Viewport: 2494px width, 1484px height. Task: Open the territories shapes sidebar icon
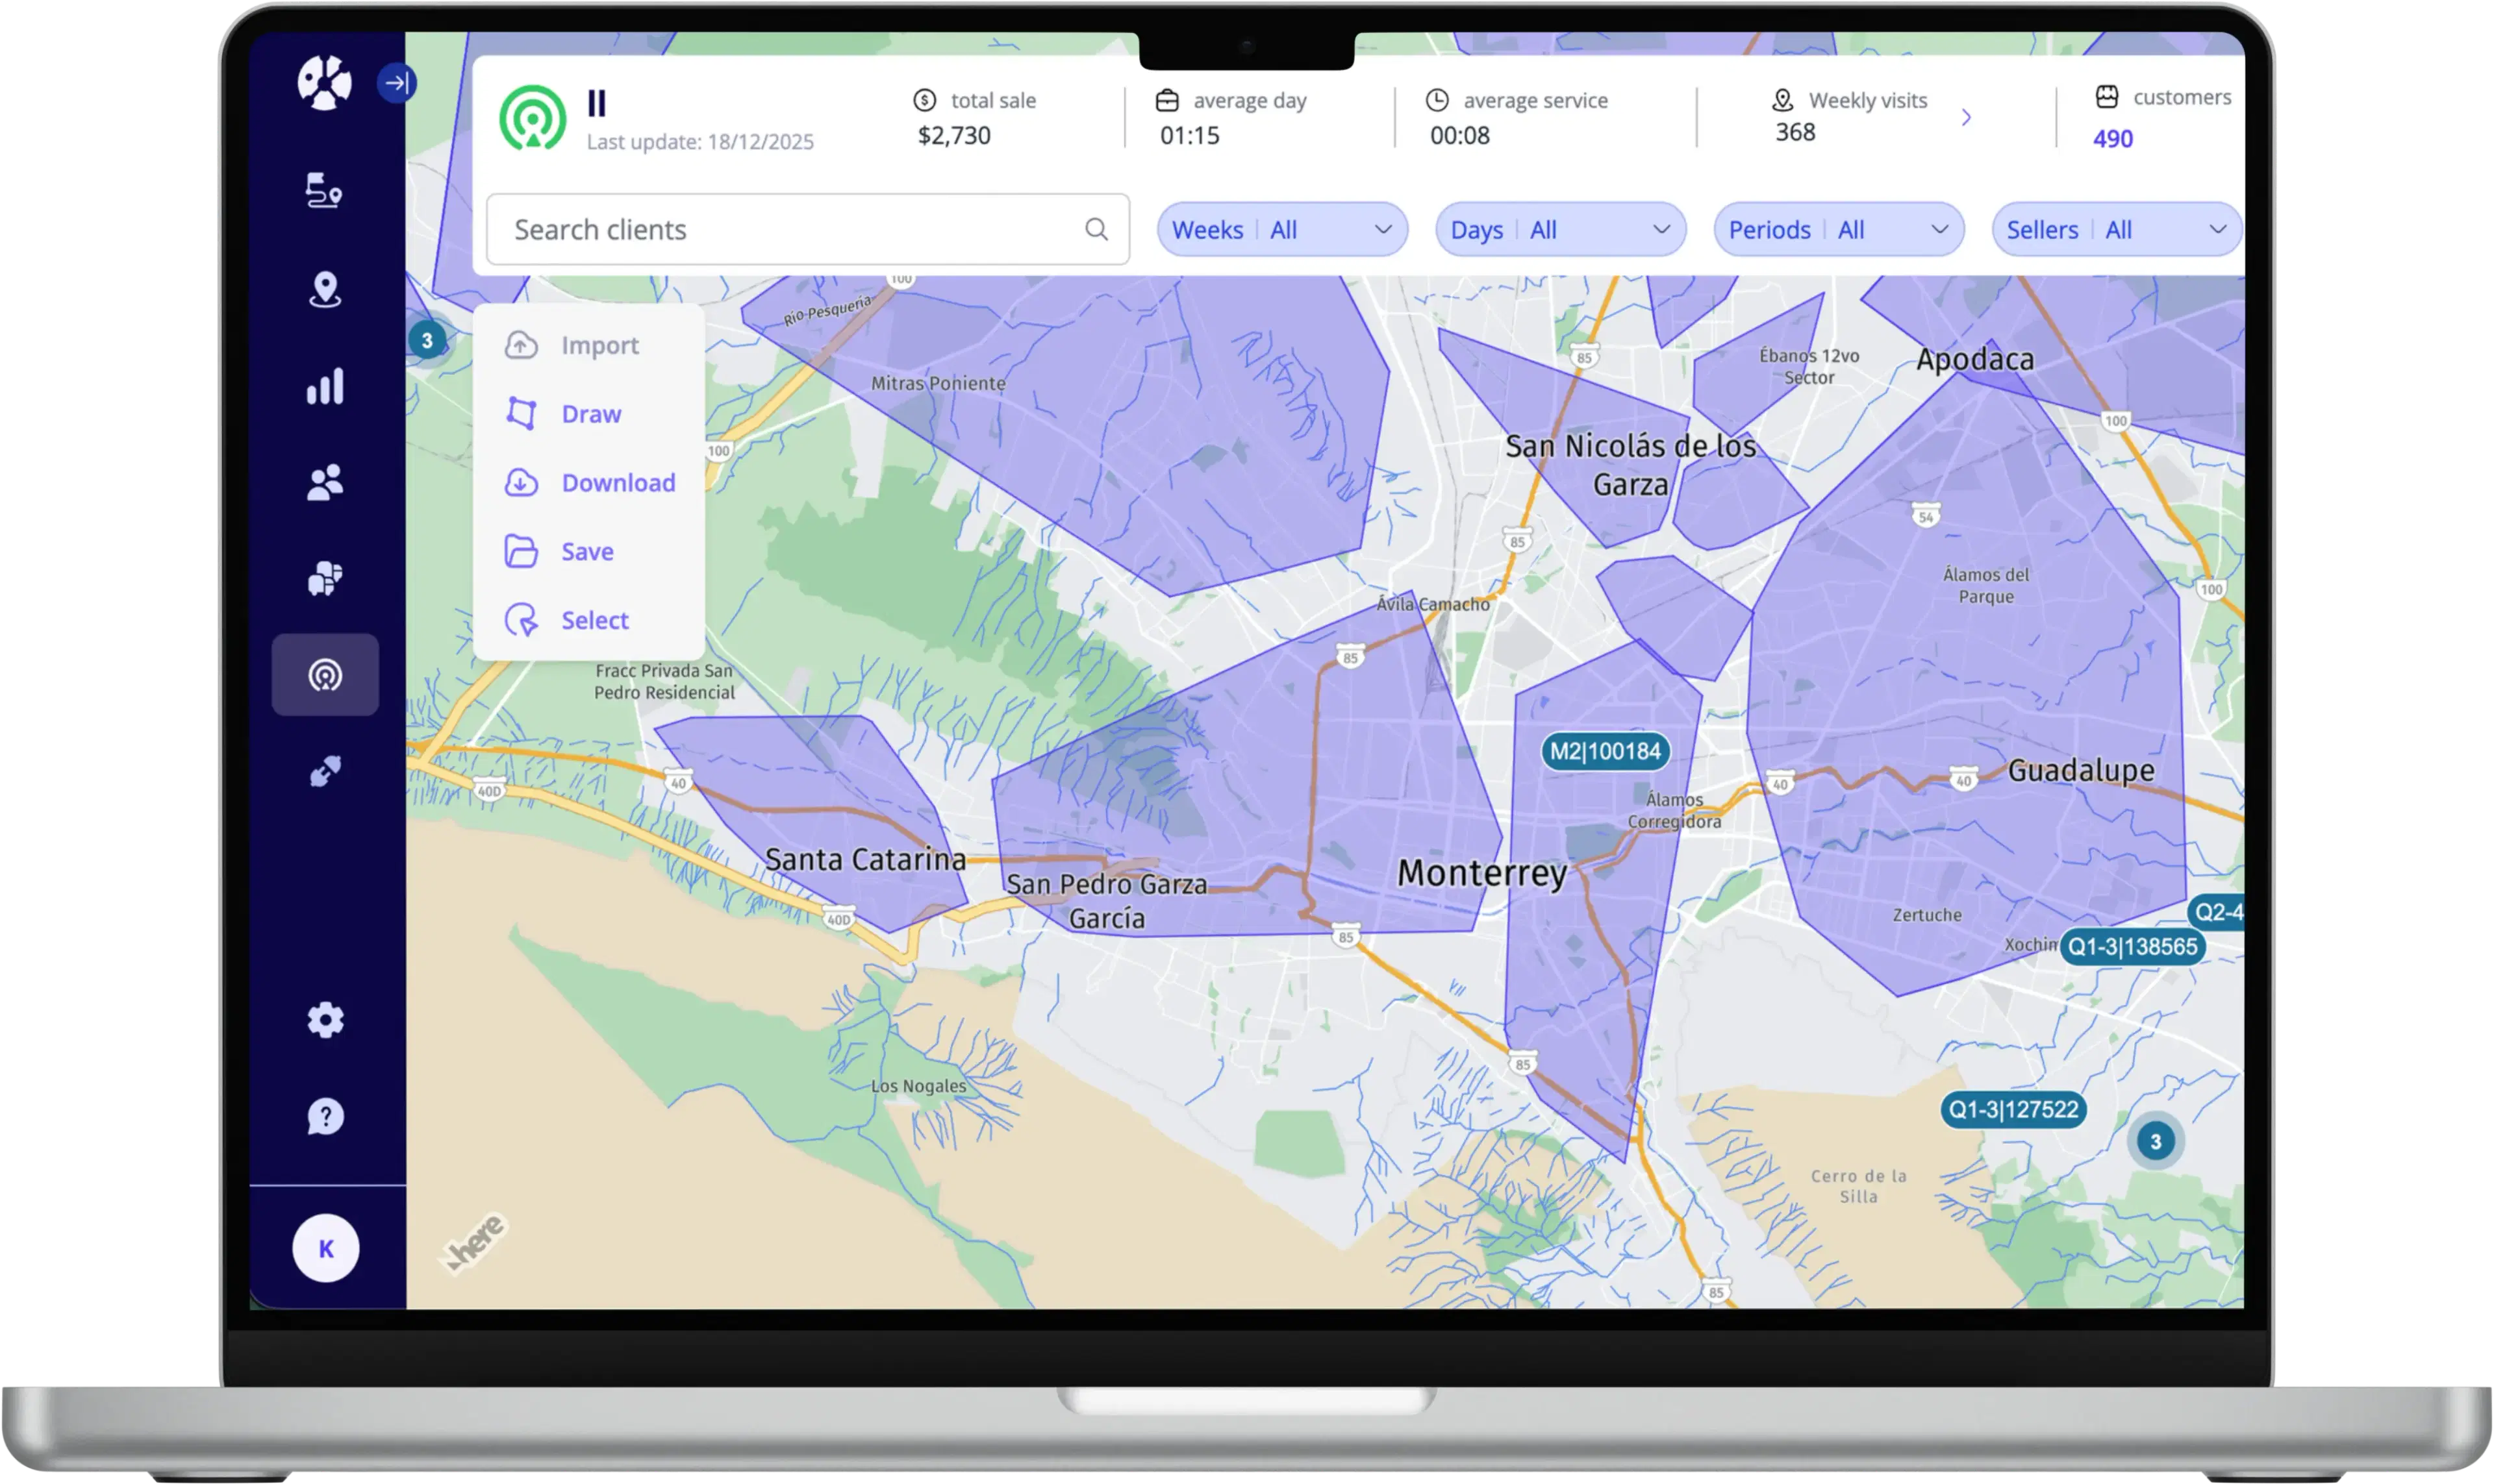[x=325, y=578]
